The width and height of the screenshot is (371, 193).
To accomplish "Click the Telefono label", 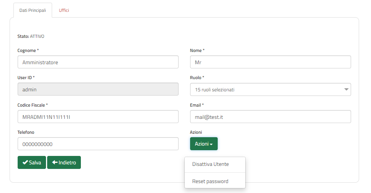I will click(26, 132).
